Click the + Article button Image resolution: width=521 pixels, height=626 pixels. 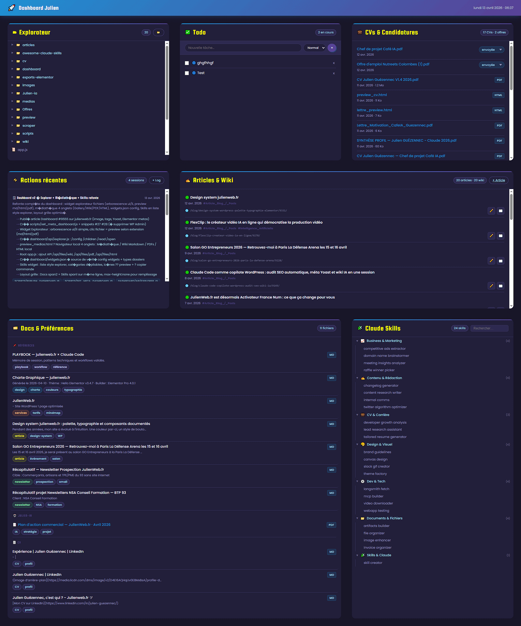[x=499, y=180]
